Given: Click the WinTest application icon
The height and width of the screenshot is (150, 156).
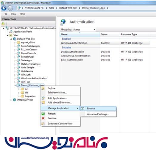Looking at the screenshot, I should (18, 82).
